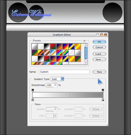This screenshot has height=135, width=131.
Task: Select the blue-yellow-blue preset in the third row
Action: [x=65, y=59]
